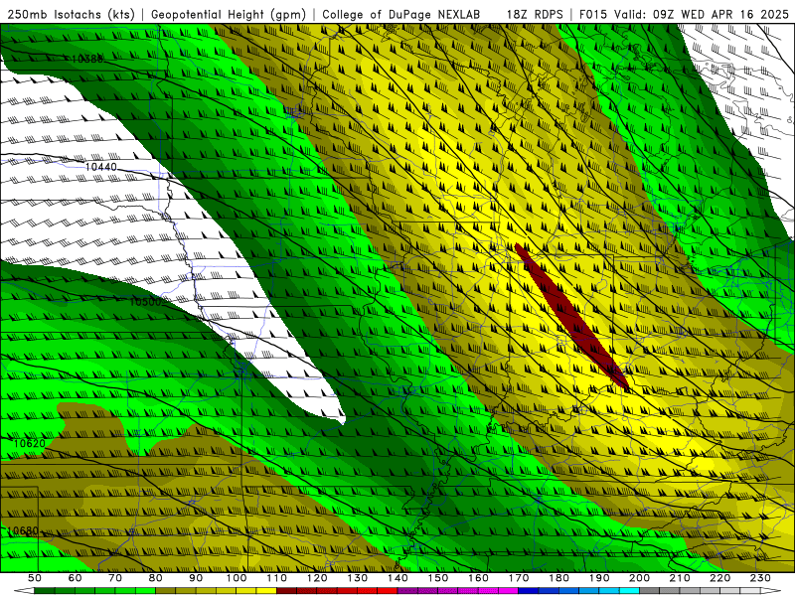Screen dimensions: 795x596
Task: Click the 110 value on the color scale
Action: [x=276, y=578]
